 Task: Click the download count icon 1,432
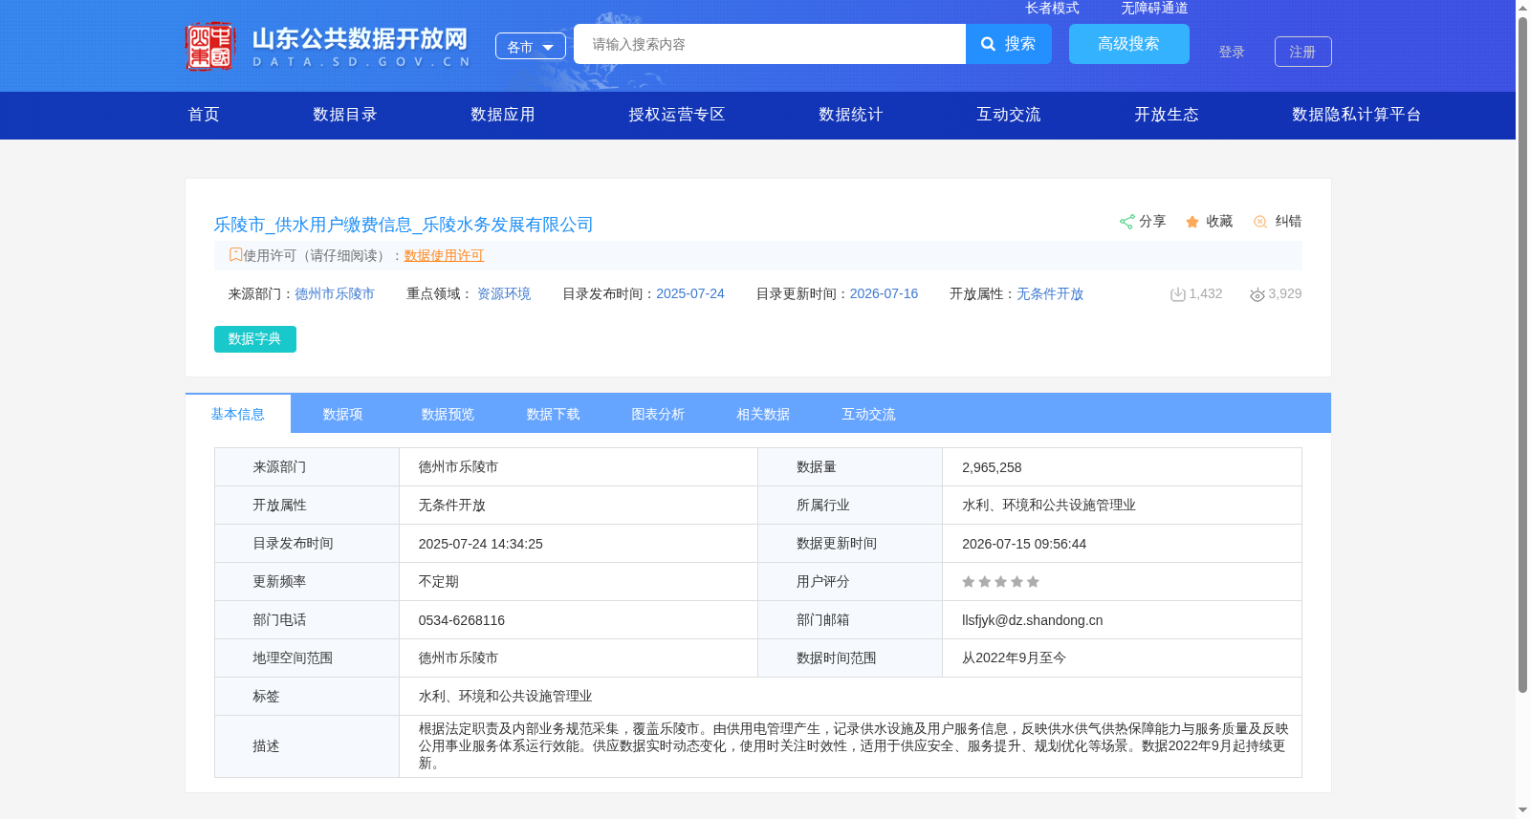1178,294
